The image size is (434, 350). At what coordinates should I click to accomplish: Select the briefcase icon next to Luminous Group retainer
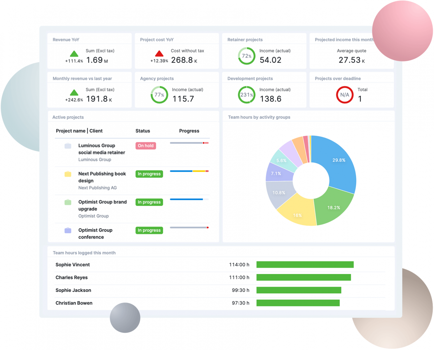68,146
